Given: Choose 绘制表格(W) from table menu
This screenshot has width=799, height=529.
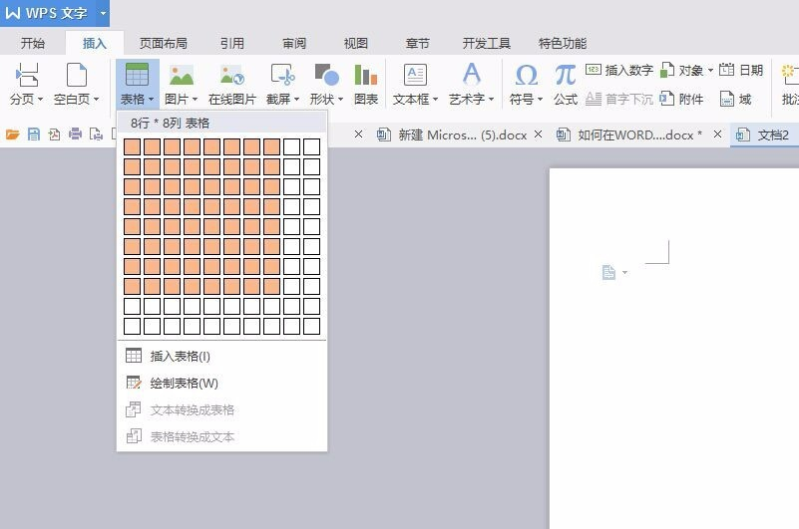Looking at the screenshot, I should click(222, 383).
